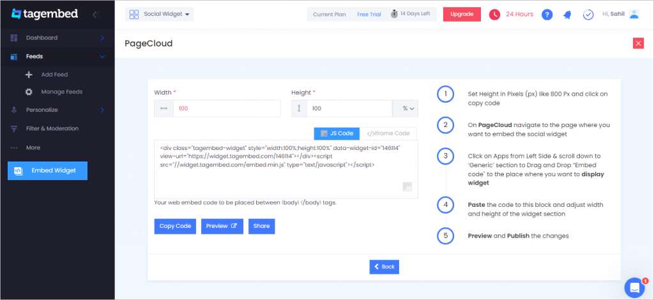This screenshot has width=654, height=300.
Task: Click the tagembed logo
Action: coord(45,14)
